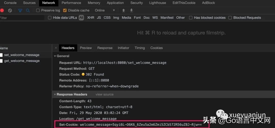Select get_welcome_message file icon
Image resolution: width=275 pixels, height=128 pixels.
(1, 61)
